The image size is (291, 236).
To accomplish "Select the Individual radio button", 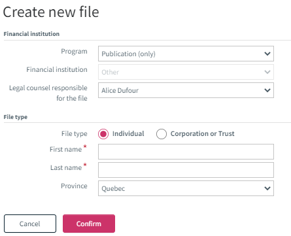I will click(103, 134).
